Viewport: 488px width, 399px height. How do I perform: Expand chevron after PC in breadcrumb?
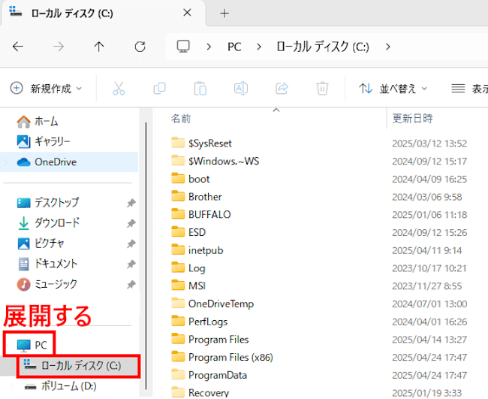point(258,47)
